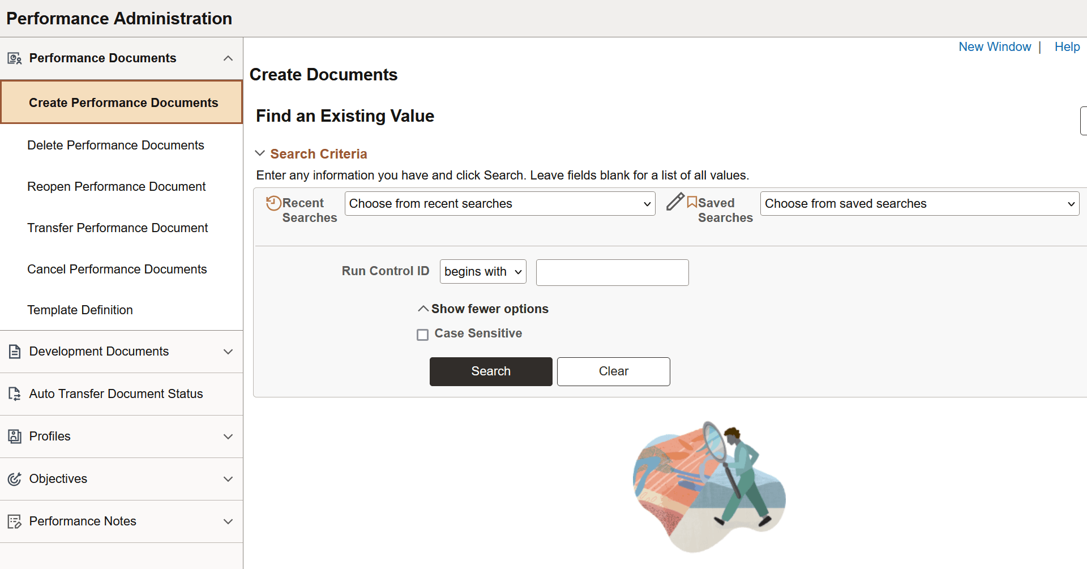Collapse the Search Criteria section
The image size is (1087, 569).
click(260, 153)
